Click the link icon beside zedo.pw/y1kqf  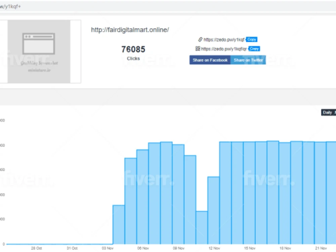point(200,39)
